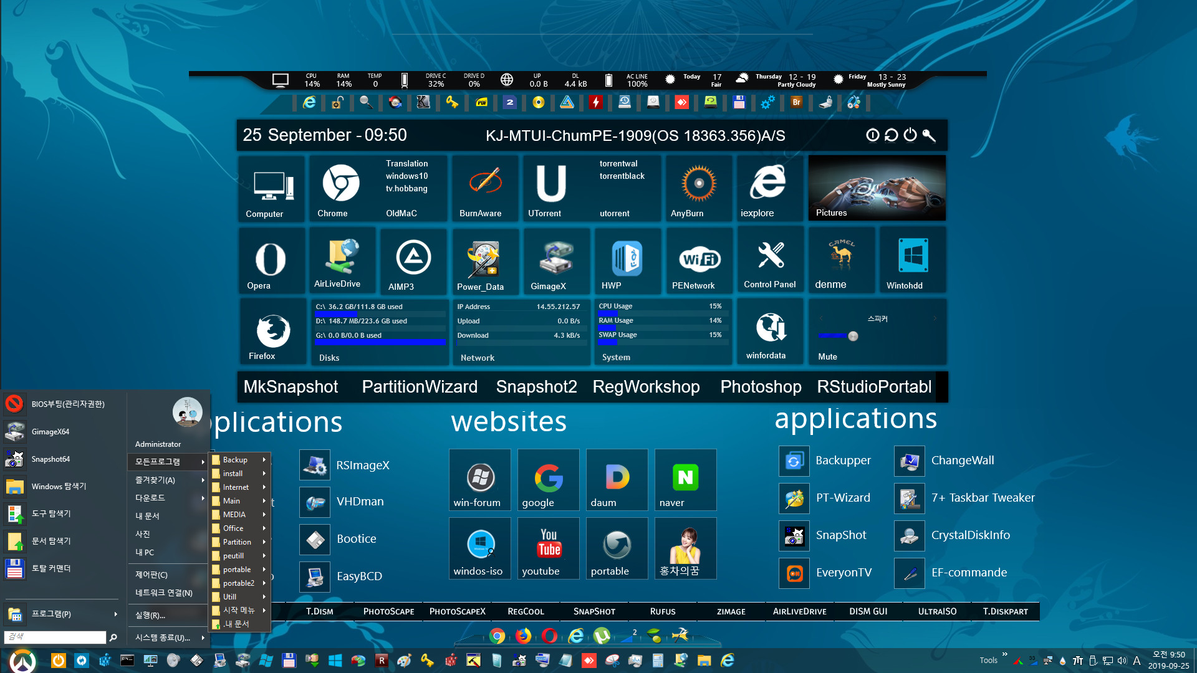Viewport: 1197px width, 673px height.
Task: Launch PartitionWizard text shortcut
Action: (420, 386)
